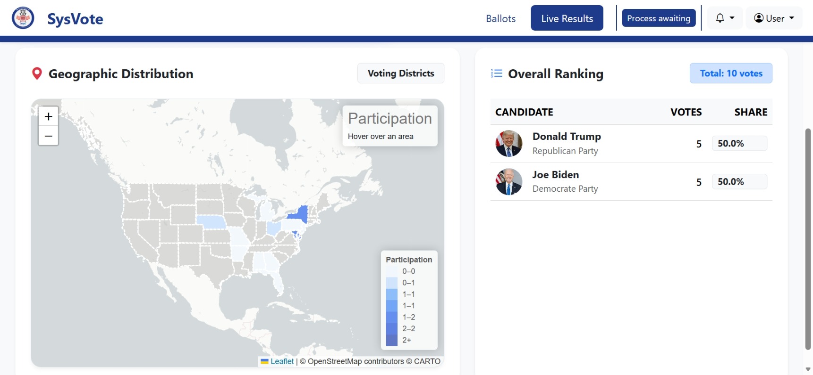Click the SysVote round logo emblem
This screenshot has height=375, width=813.
(x=23, y=18)
